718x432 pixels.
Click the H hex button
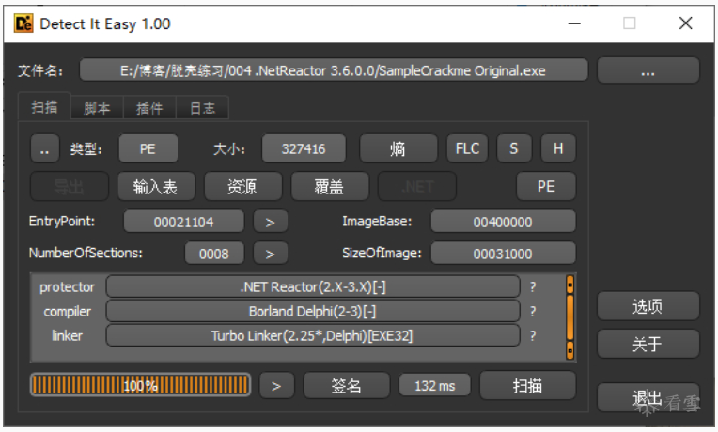pyautogui.click(x=558, y=148)
